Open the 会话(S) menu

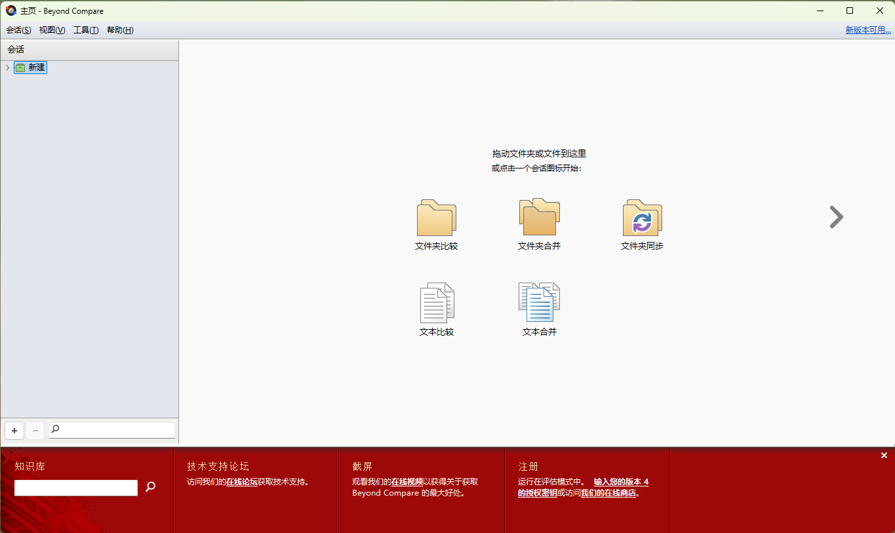click(x=18, y=30)
